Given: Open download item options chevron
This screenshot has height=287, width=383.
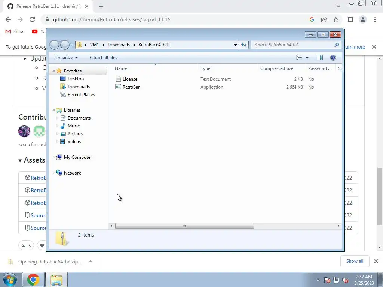Looking at the screenshot, I should click(x=91, y=262).
